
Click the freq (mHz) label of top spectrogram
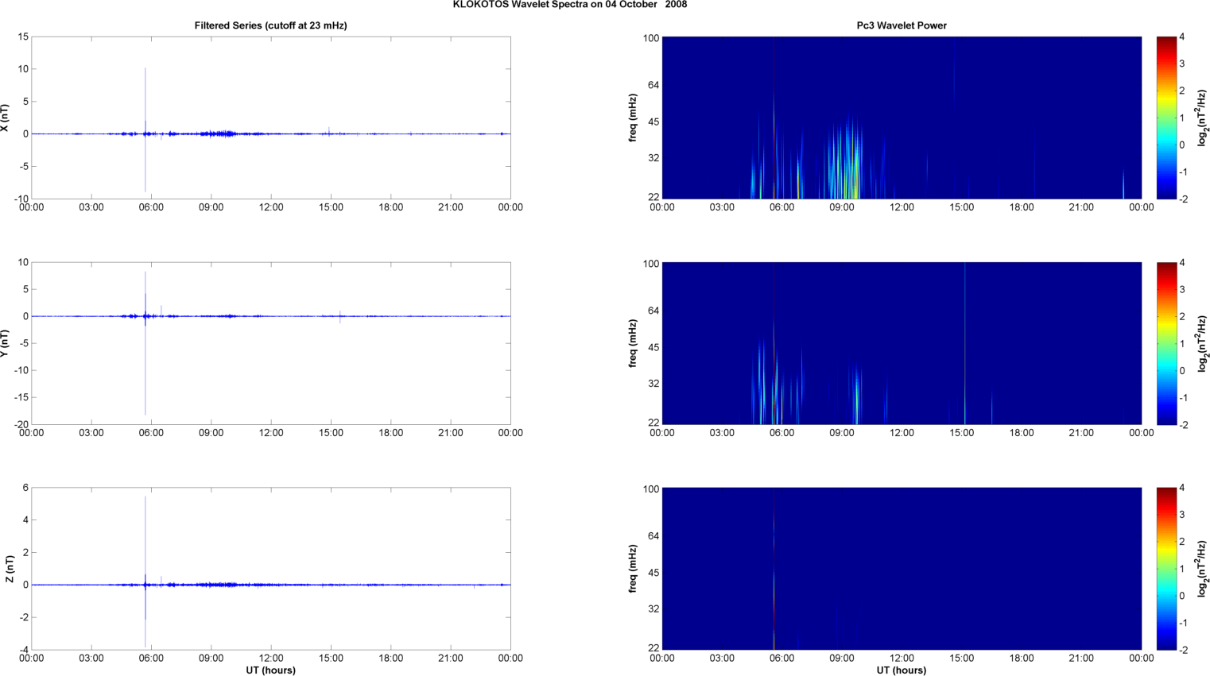[633, 118]
